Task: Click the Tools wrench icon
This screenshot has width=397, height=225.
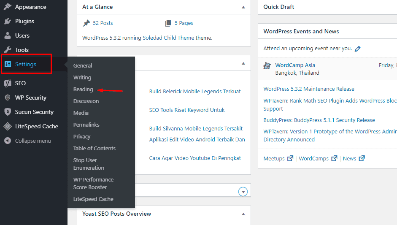Action: [x=8, y=50]
